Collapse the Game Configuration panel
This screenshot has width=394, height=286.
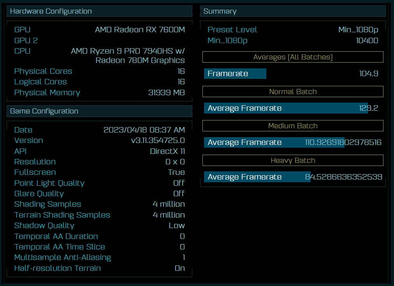(x=99, y=111)
